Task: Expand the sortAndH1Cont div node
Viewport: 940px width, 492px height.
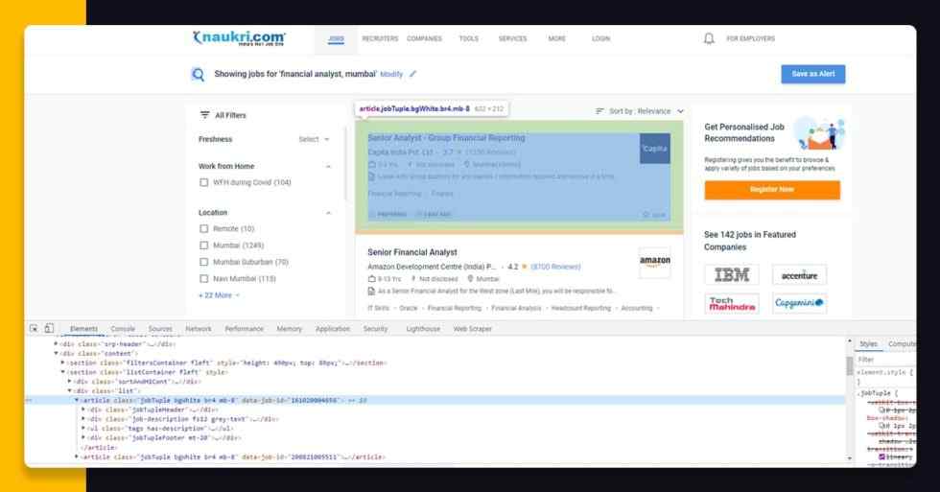Action: 69,381
